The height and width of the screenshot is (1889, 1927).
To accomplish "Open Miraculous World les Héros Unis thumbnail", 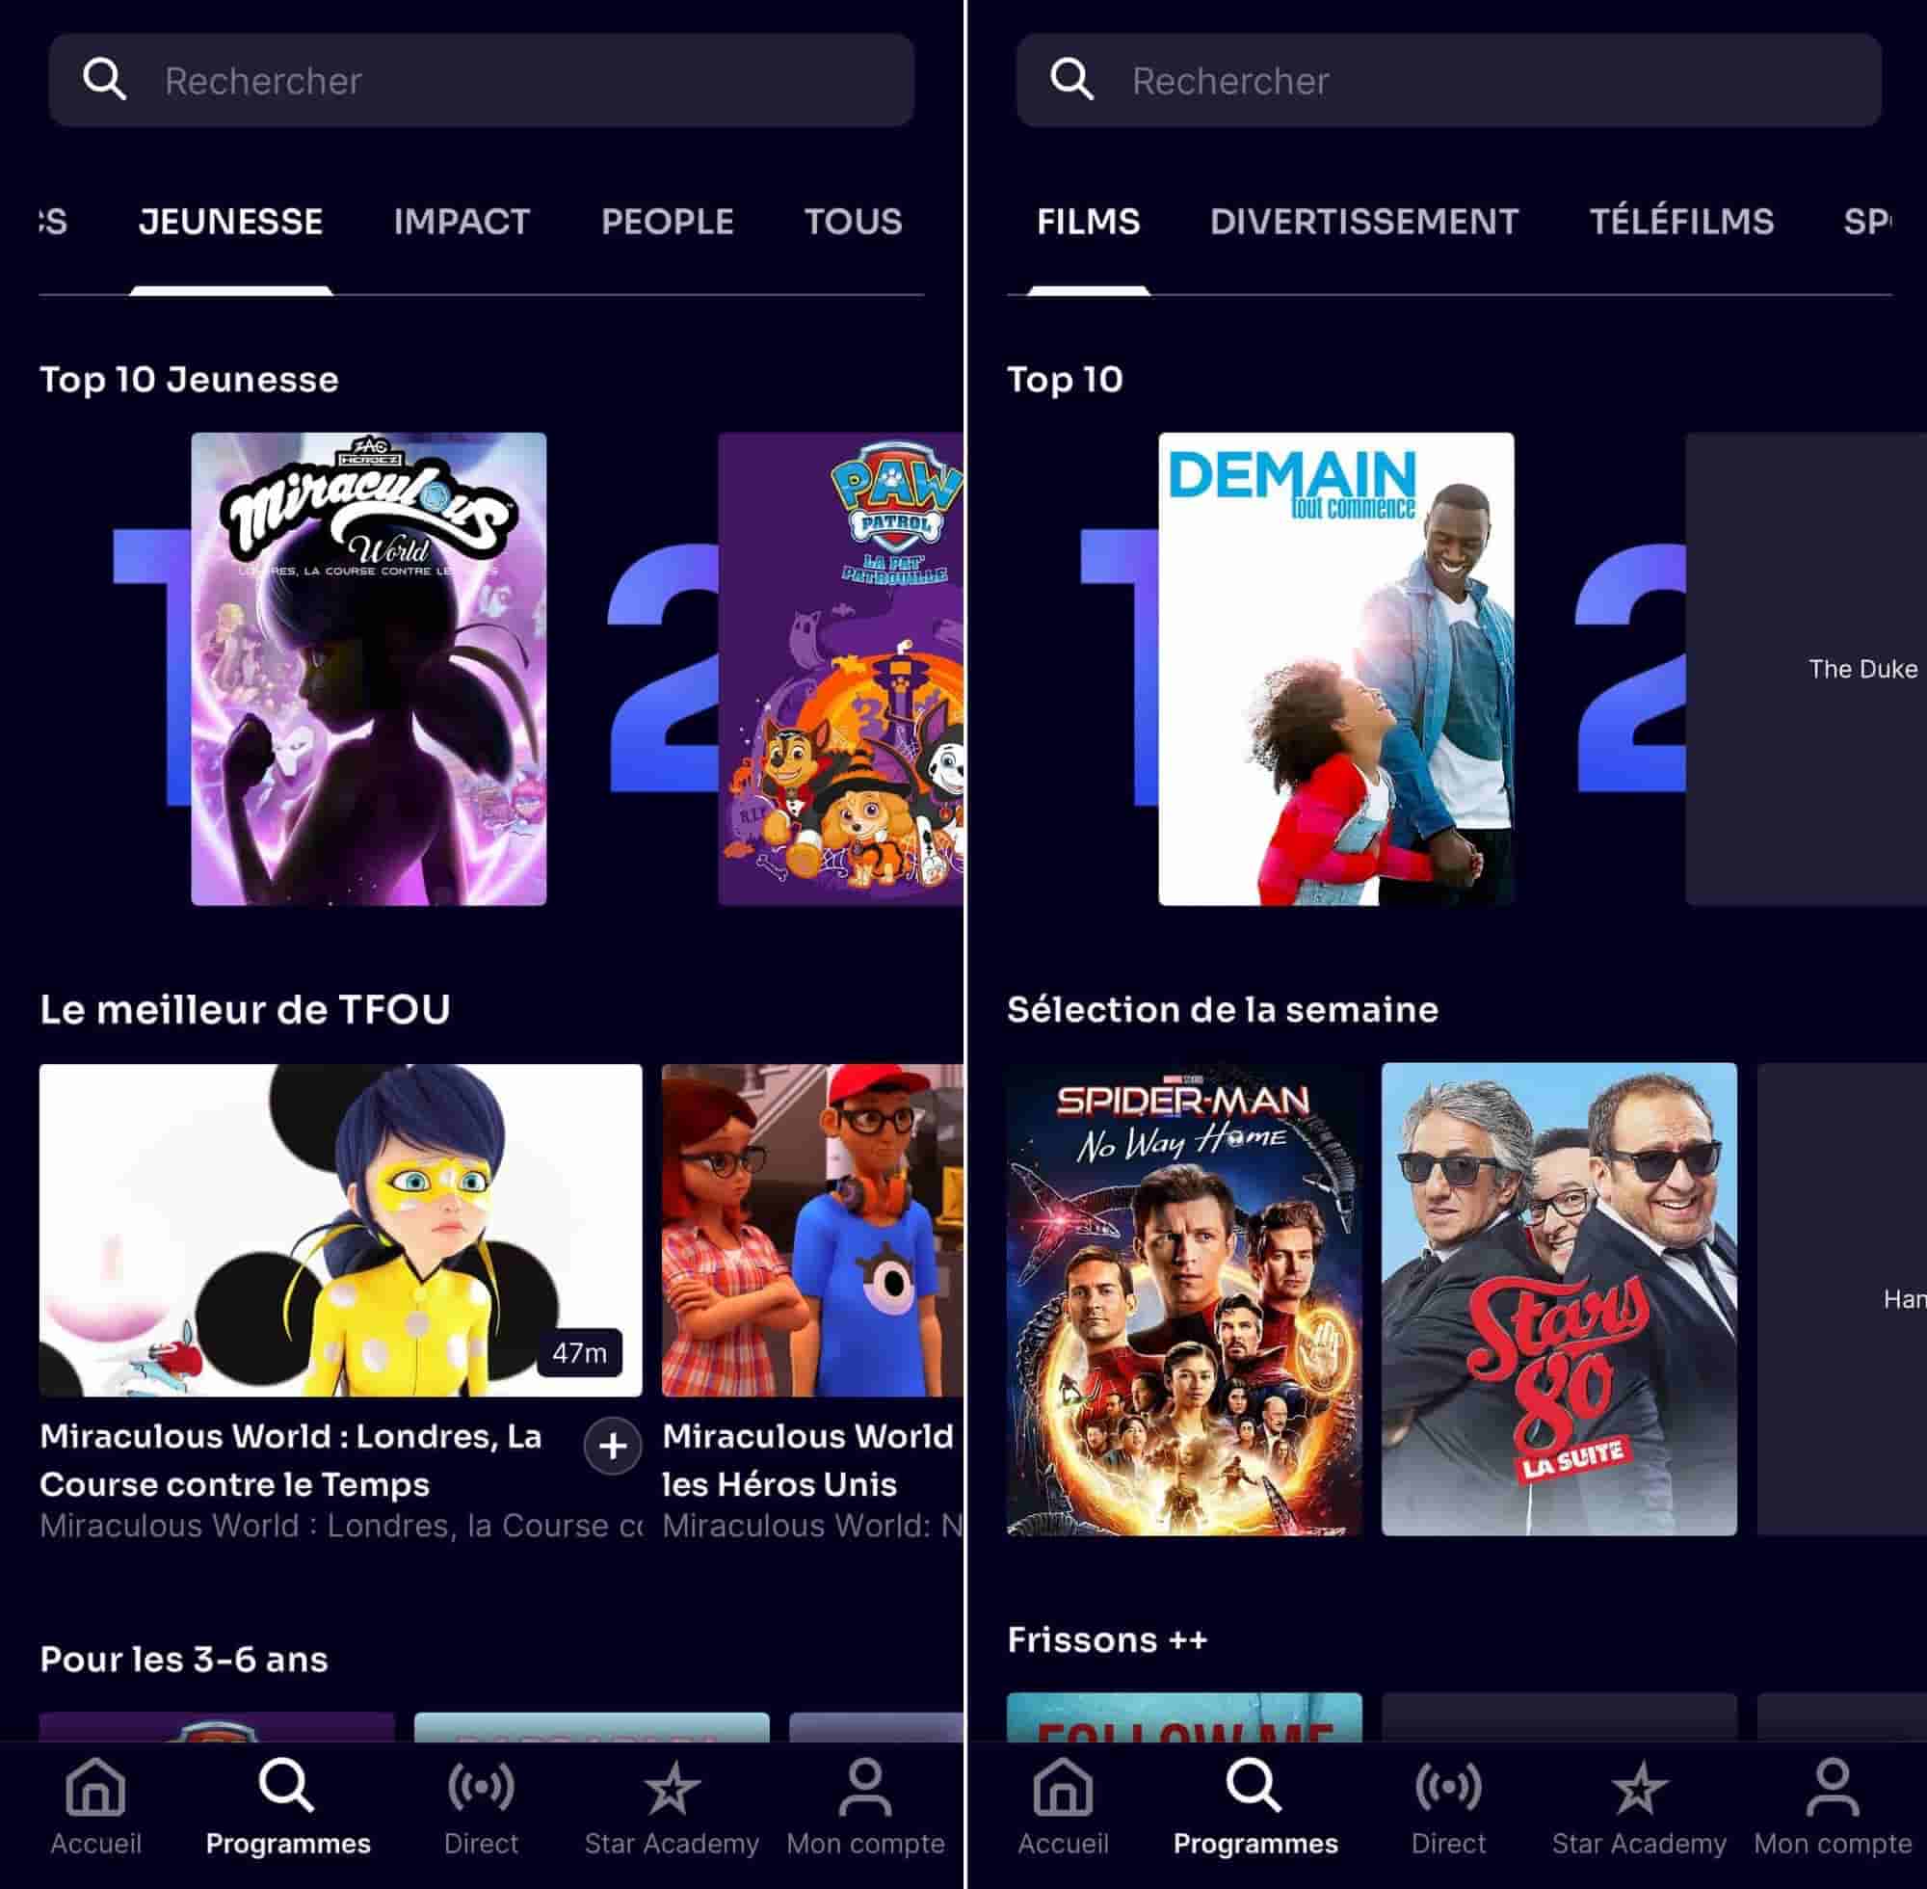I will [812, 1230].
